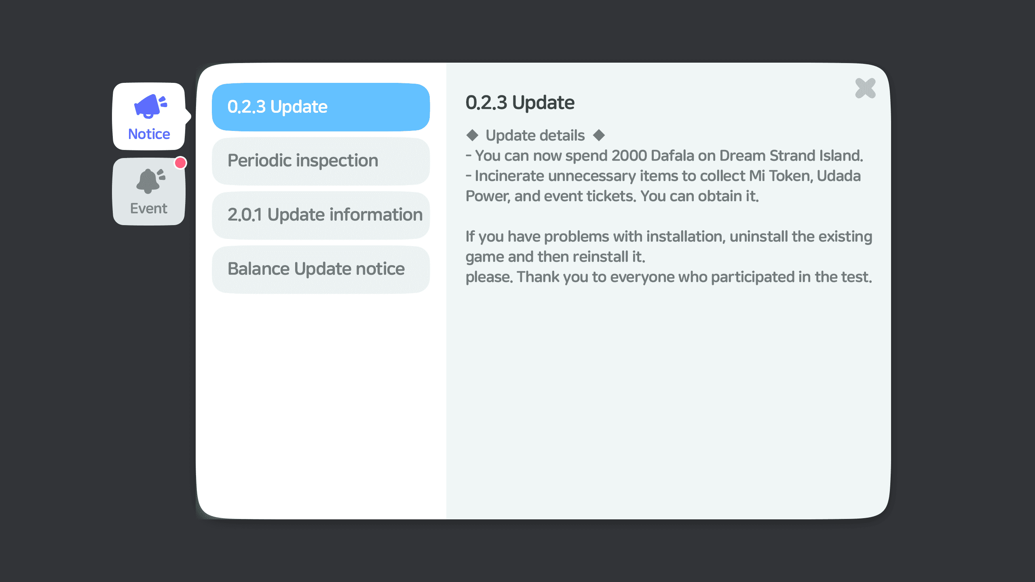The image size is (1035, 582).
Task: Click the bell icon on the Event tab
Action: click(x=150, y=181)
